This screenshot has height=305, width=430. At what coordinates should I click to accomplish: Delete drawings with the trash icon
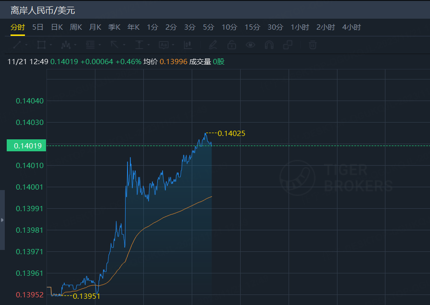point(313,45)
